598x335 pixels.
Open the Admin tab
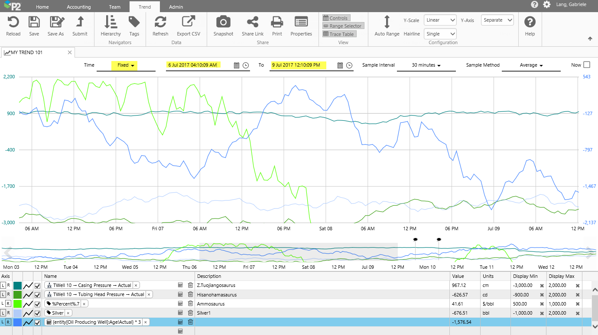pos(176,7)
